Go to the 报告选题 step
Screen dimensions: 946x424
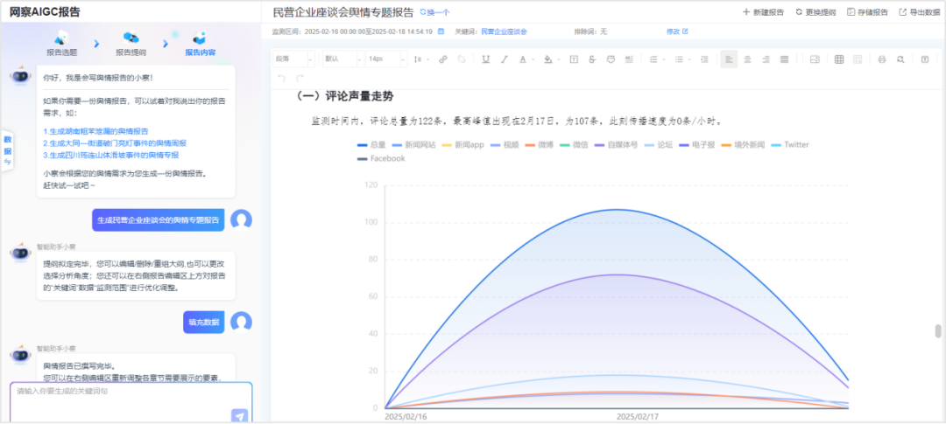tap(62, 44)
